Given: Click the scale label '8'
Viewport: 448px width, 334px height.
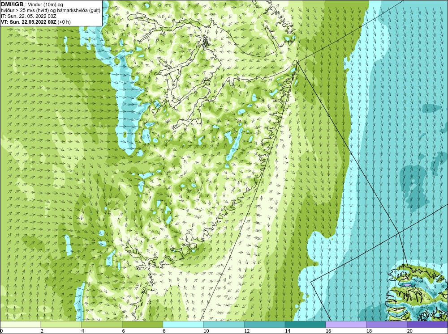Looking at the screenshot, I should pos(164,331).
